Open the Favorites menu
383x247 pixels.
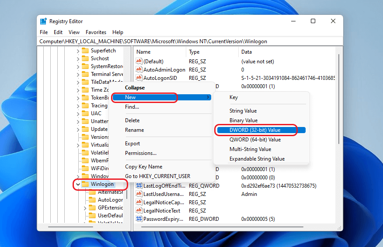[96, 32]
